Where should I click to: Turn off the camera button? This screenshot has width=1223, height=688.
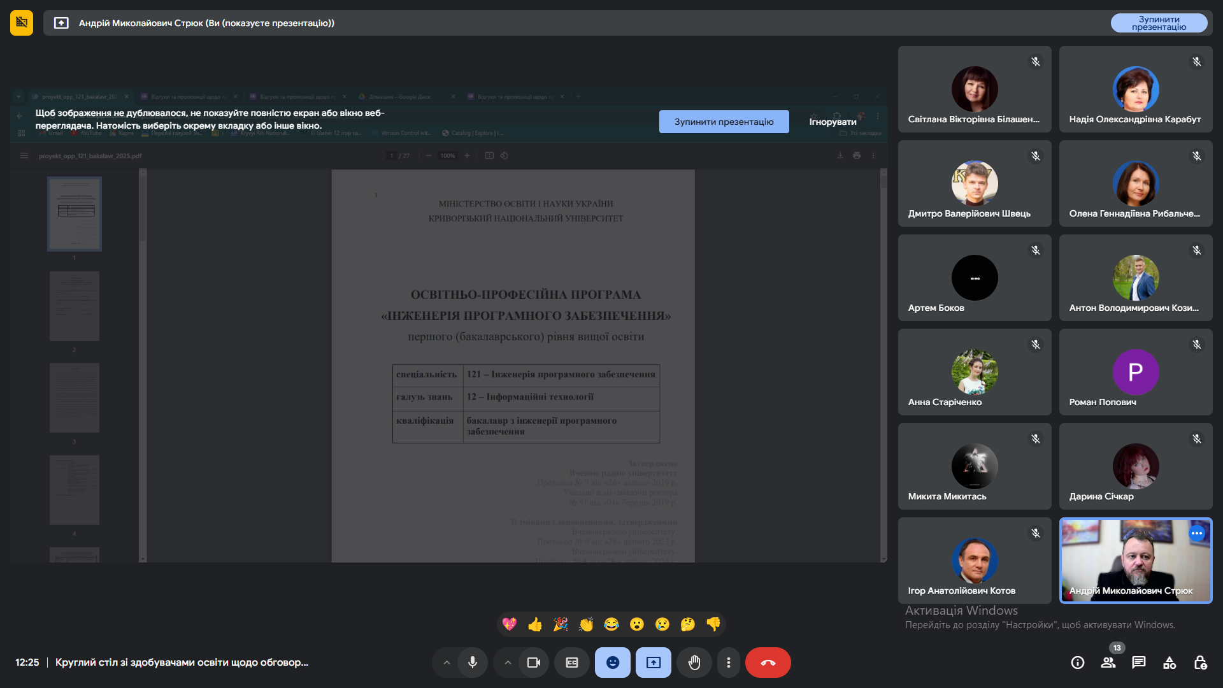click(x=534, y=663)
